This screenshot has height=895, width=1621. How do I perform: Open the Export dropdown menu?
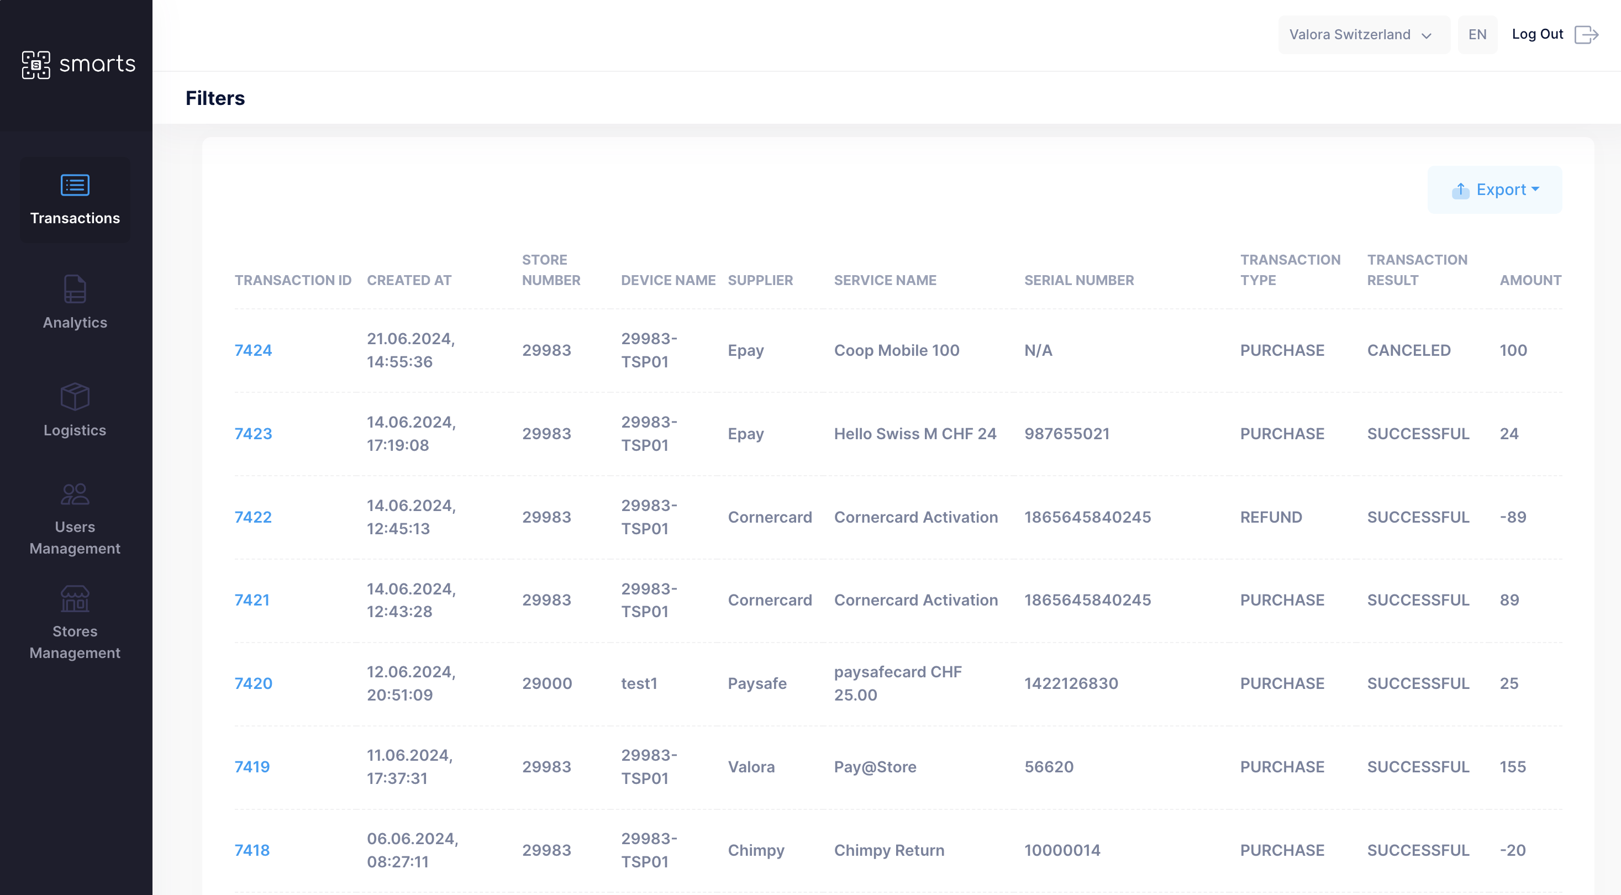pos(1494,189)
